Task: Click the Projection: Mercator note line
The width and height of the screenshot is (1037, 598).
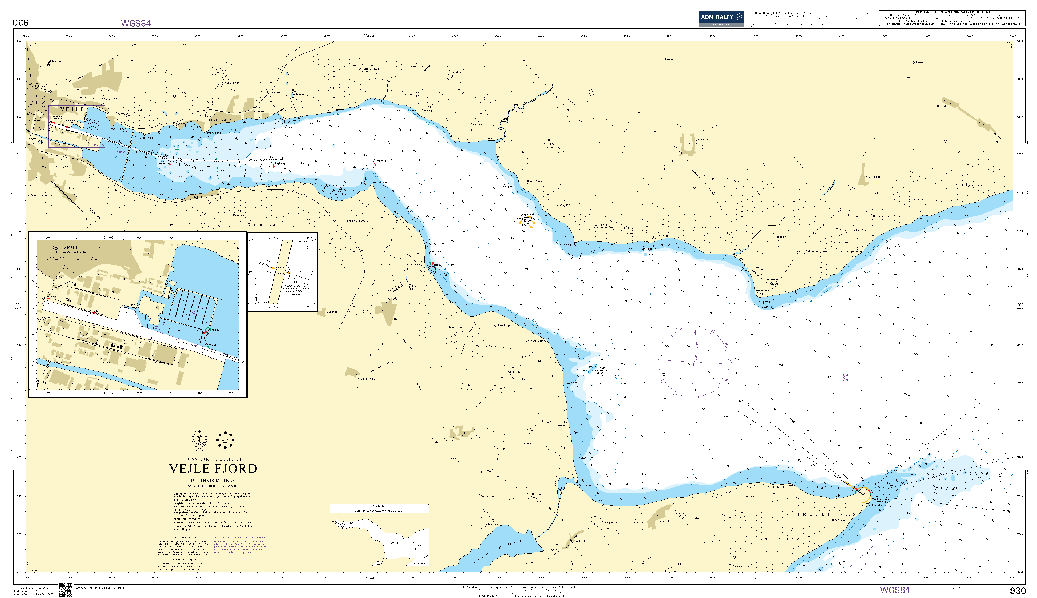Action: coord(186,519)
